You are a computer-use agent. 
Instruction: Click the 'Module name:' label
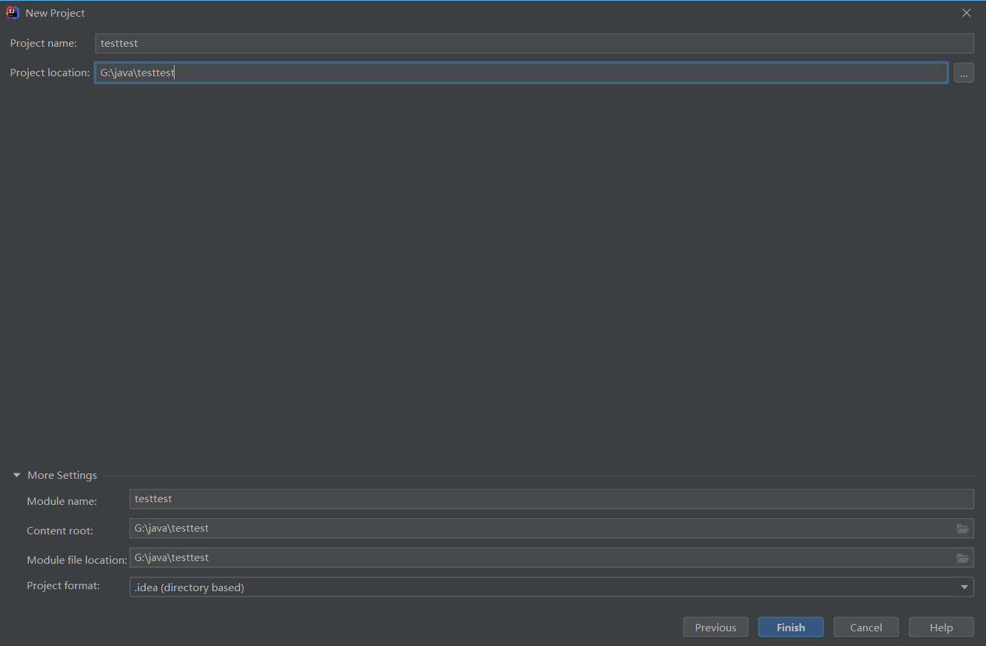coord(62,502)
